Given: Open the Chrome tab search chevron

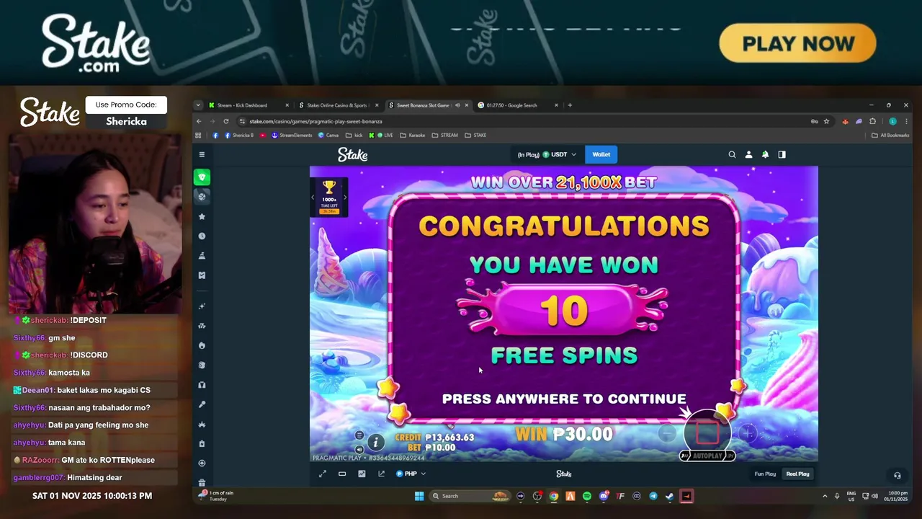Looking at the screenshot, I should [198, 105].
